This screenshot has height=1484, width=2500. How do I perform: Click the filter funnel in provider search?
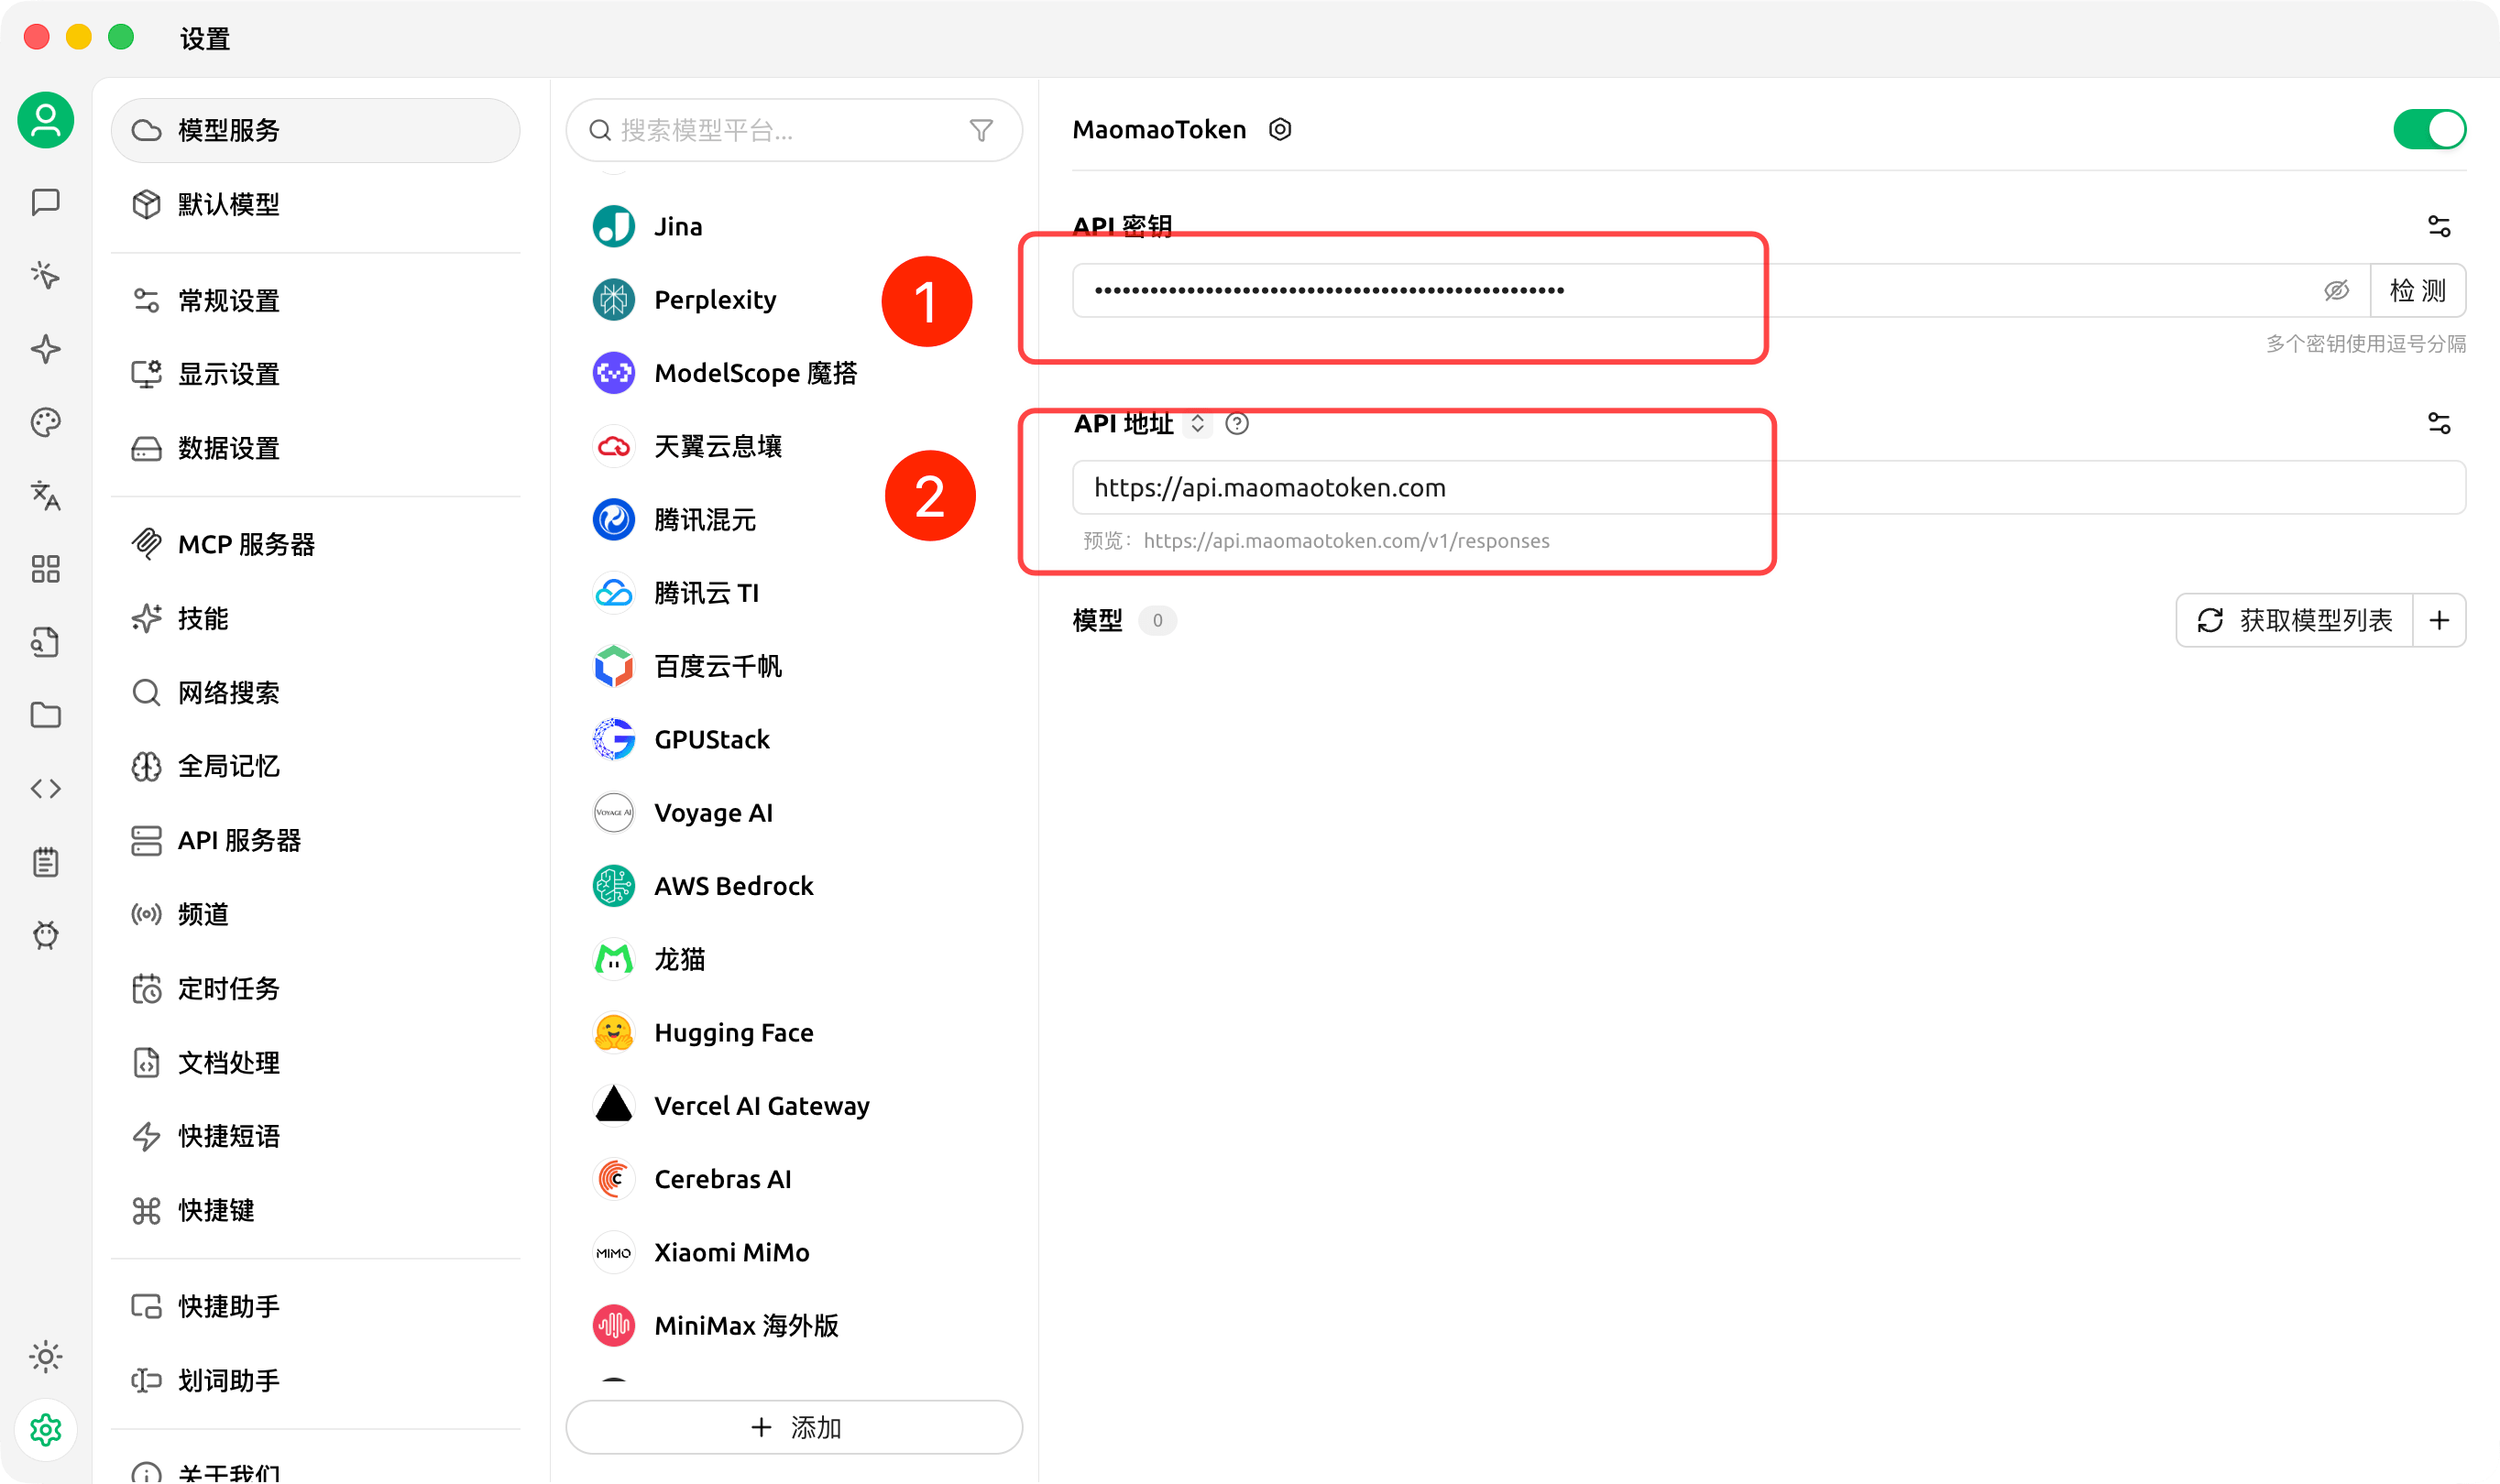point(981,130)
